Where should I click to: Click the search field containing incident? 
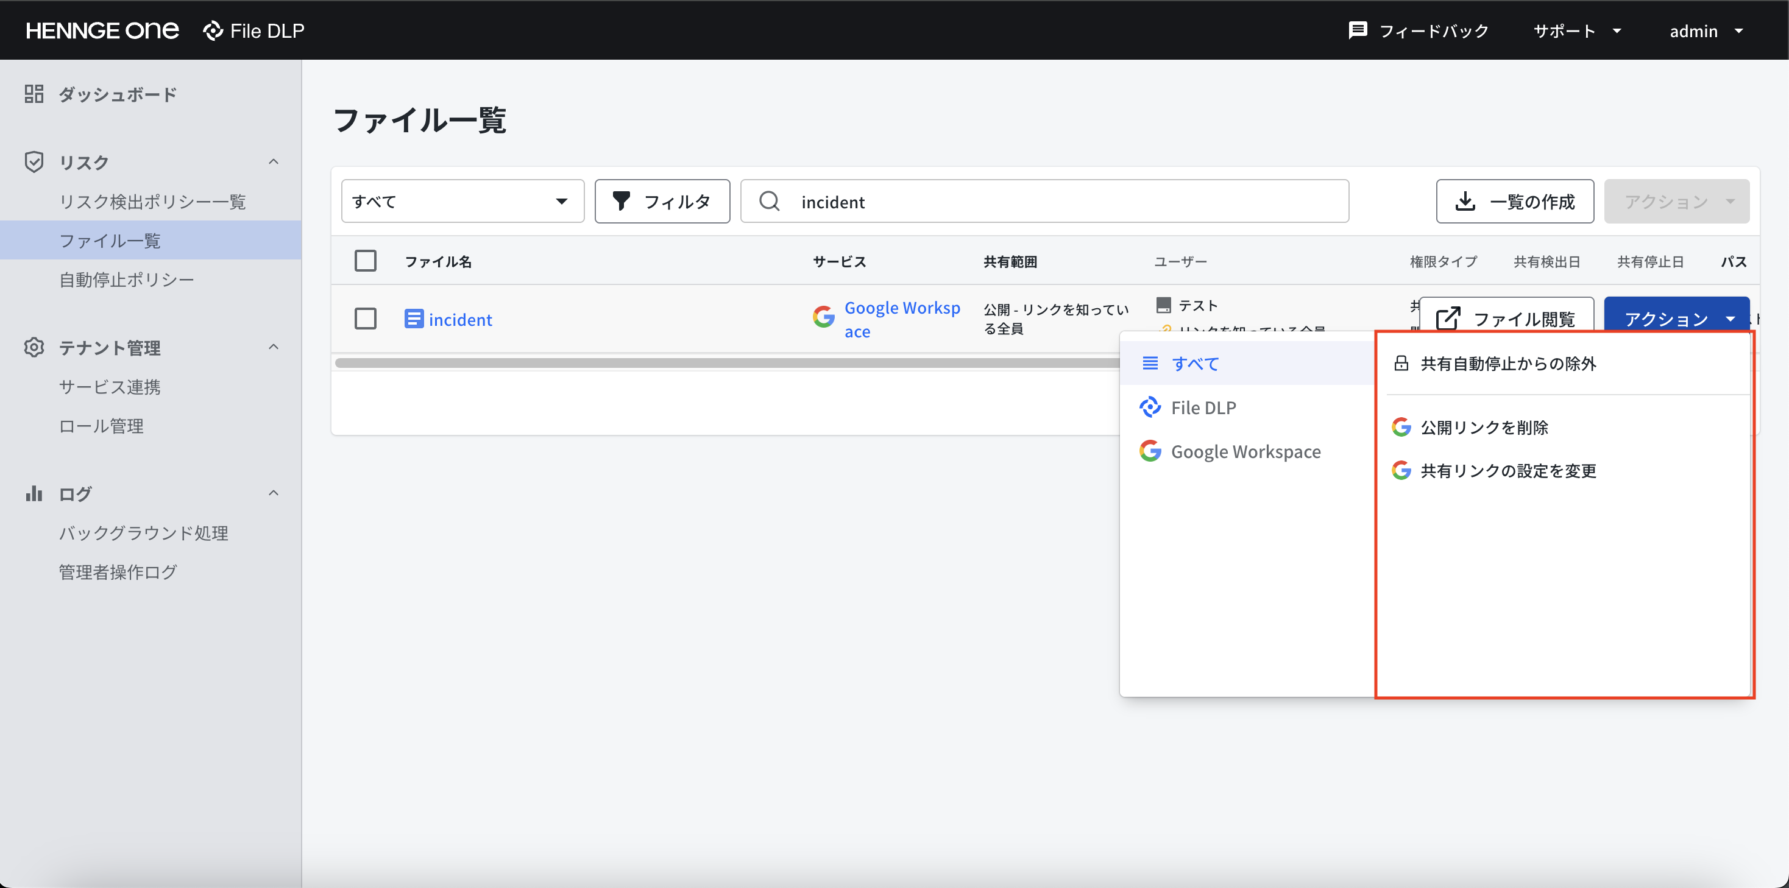click(1044, 202)
